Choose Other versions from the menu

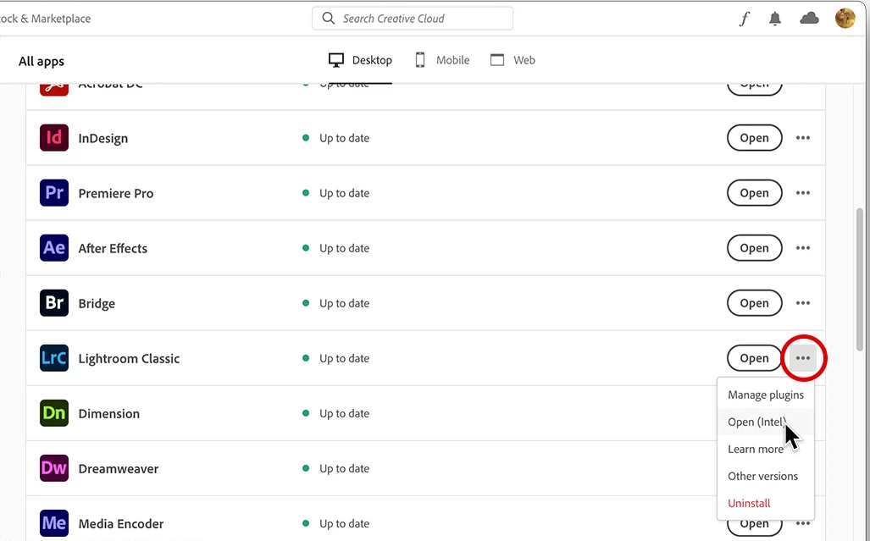click(x=766, y=476)
